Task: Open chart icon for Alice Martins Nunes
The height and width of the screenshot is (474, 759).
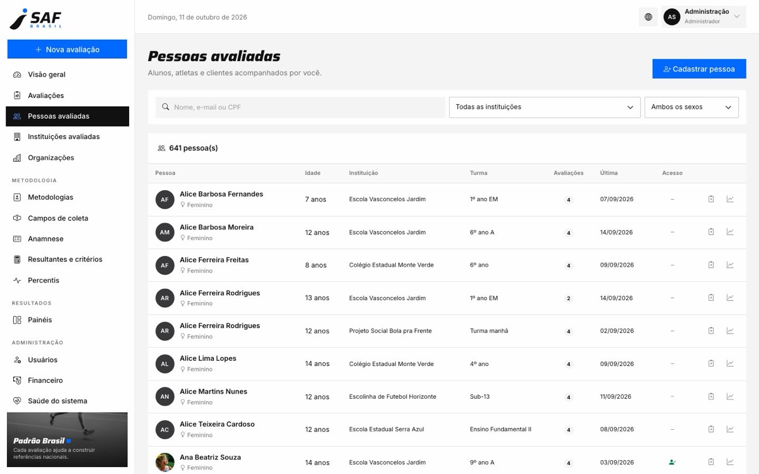Action: pos(730,396)
